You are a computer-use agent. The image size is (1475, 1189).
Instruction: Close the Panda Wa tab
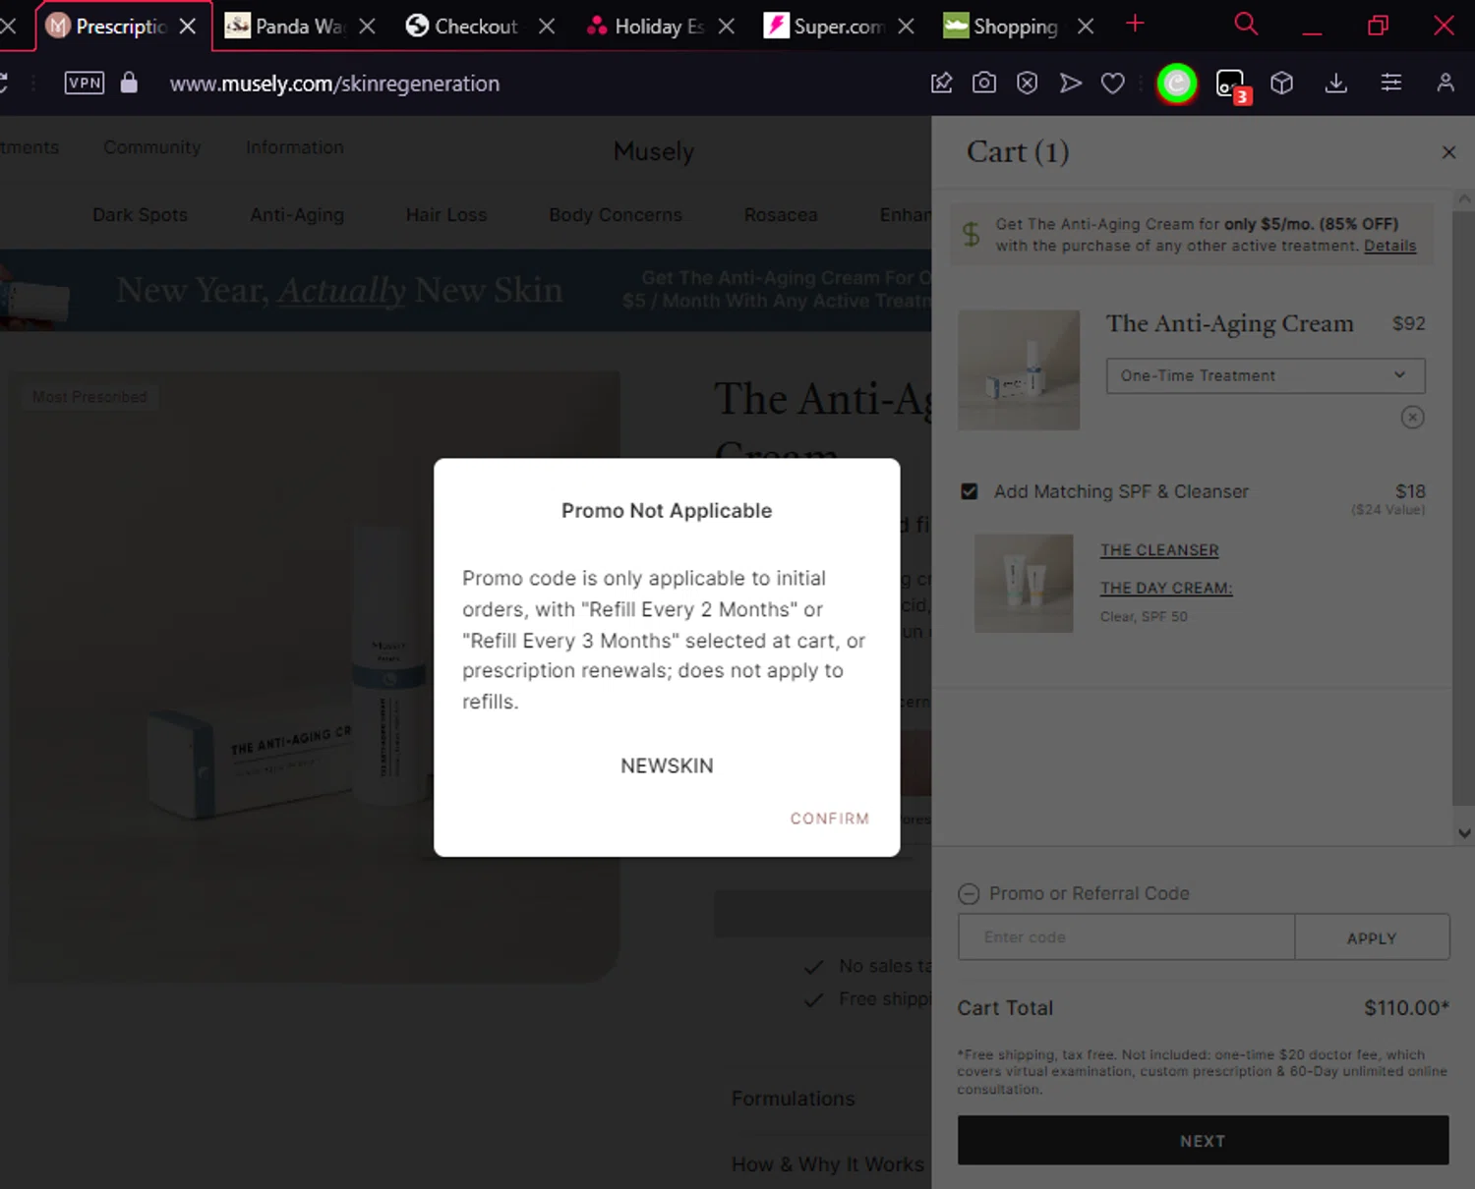tap(367, 27)
